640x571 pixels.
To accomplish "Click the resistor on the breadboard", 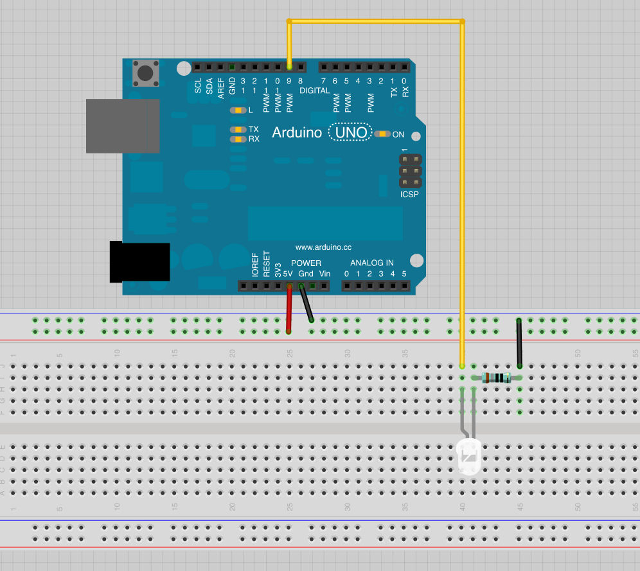I will tap(496, 378).
